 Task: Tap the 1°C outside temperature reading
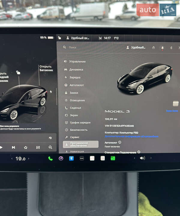[116, 38]
